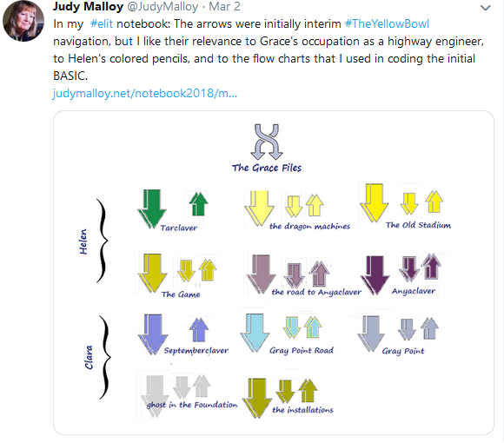Click the light blue Gray Point Road arrow

(255, 333)
